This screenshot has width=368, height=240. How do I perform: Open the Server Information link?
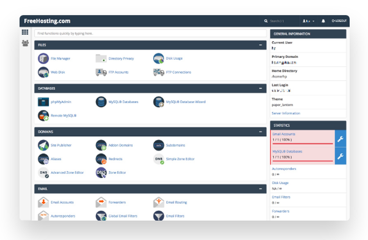[x=286, y=113]
